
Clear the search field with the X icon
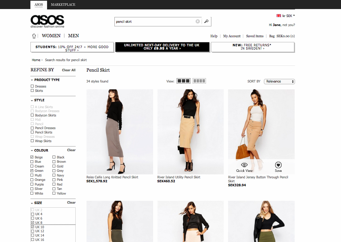pos(197,21)
